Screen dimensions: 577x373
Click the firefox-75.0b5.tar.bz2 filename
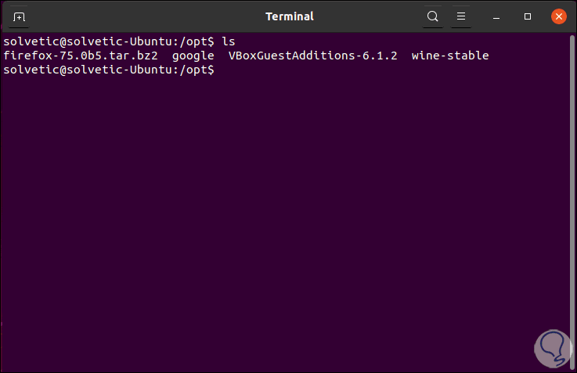pyautogui.click(x=81, y=56)
